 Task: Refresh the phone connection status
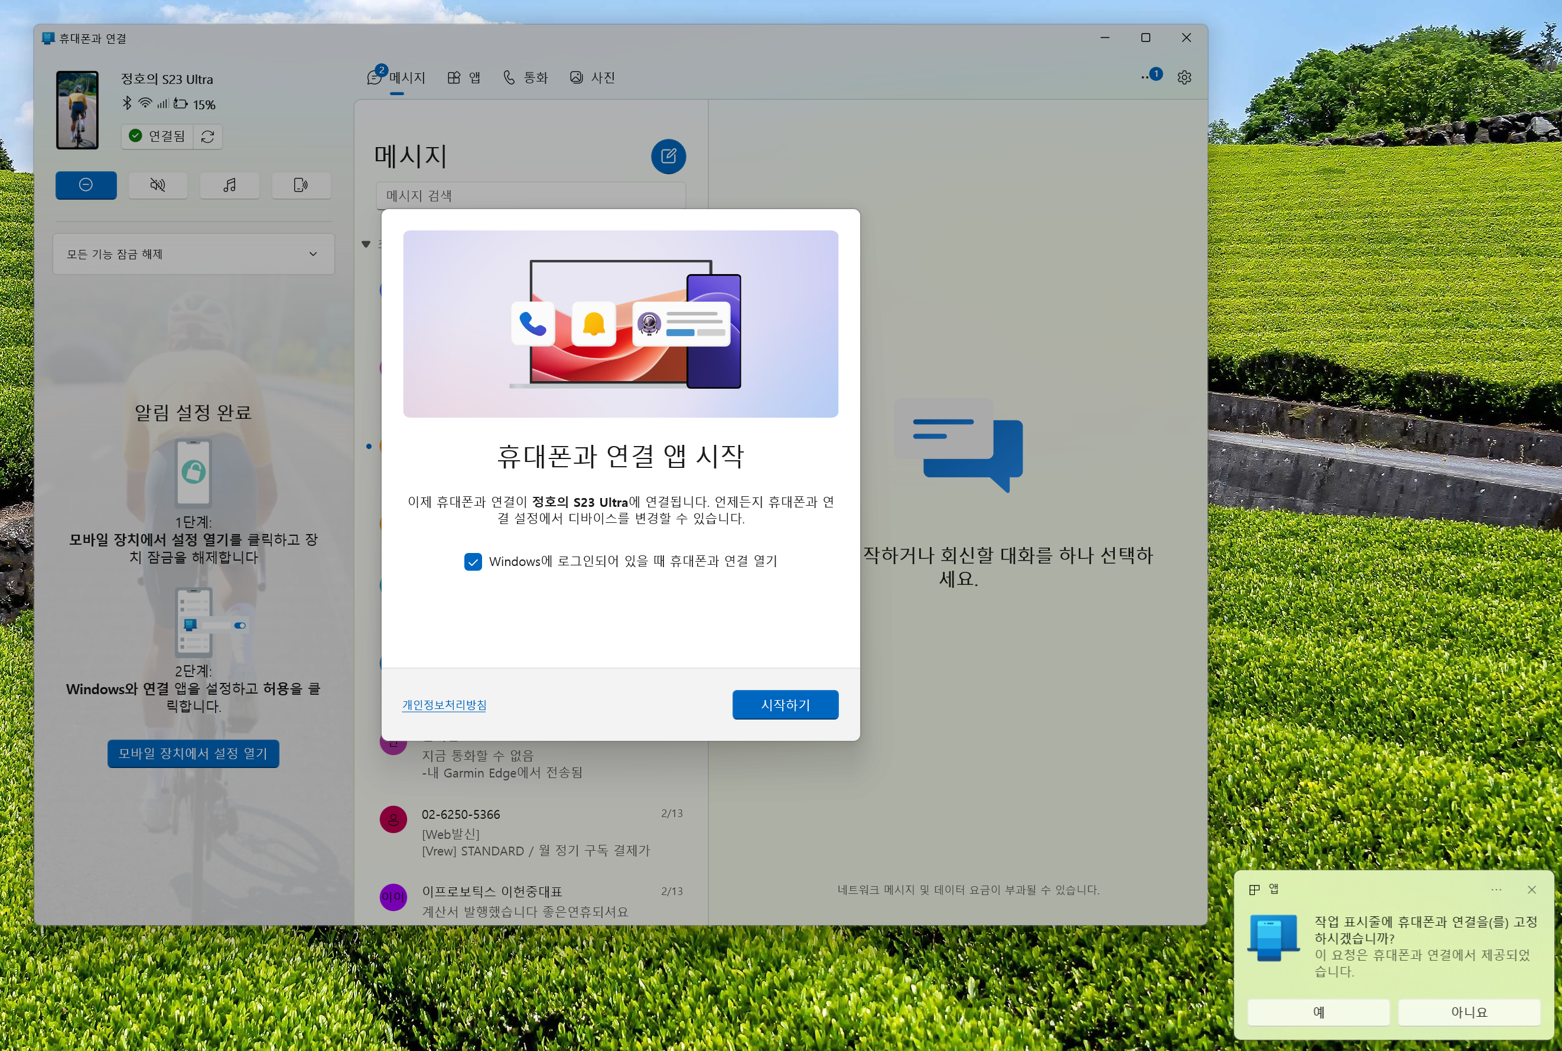click(208, 136)
